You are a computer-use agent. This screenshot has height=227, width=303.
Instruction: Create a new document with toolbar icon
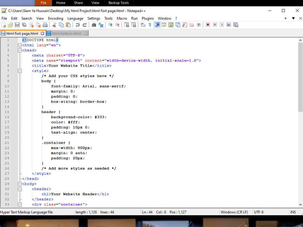pyautogui.click(x=3, y=25)
